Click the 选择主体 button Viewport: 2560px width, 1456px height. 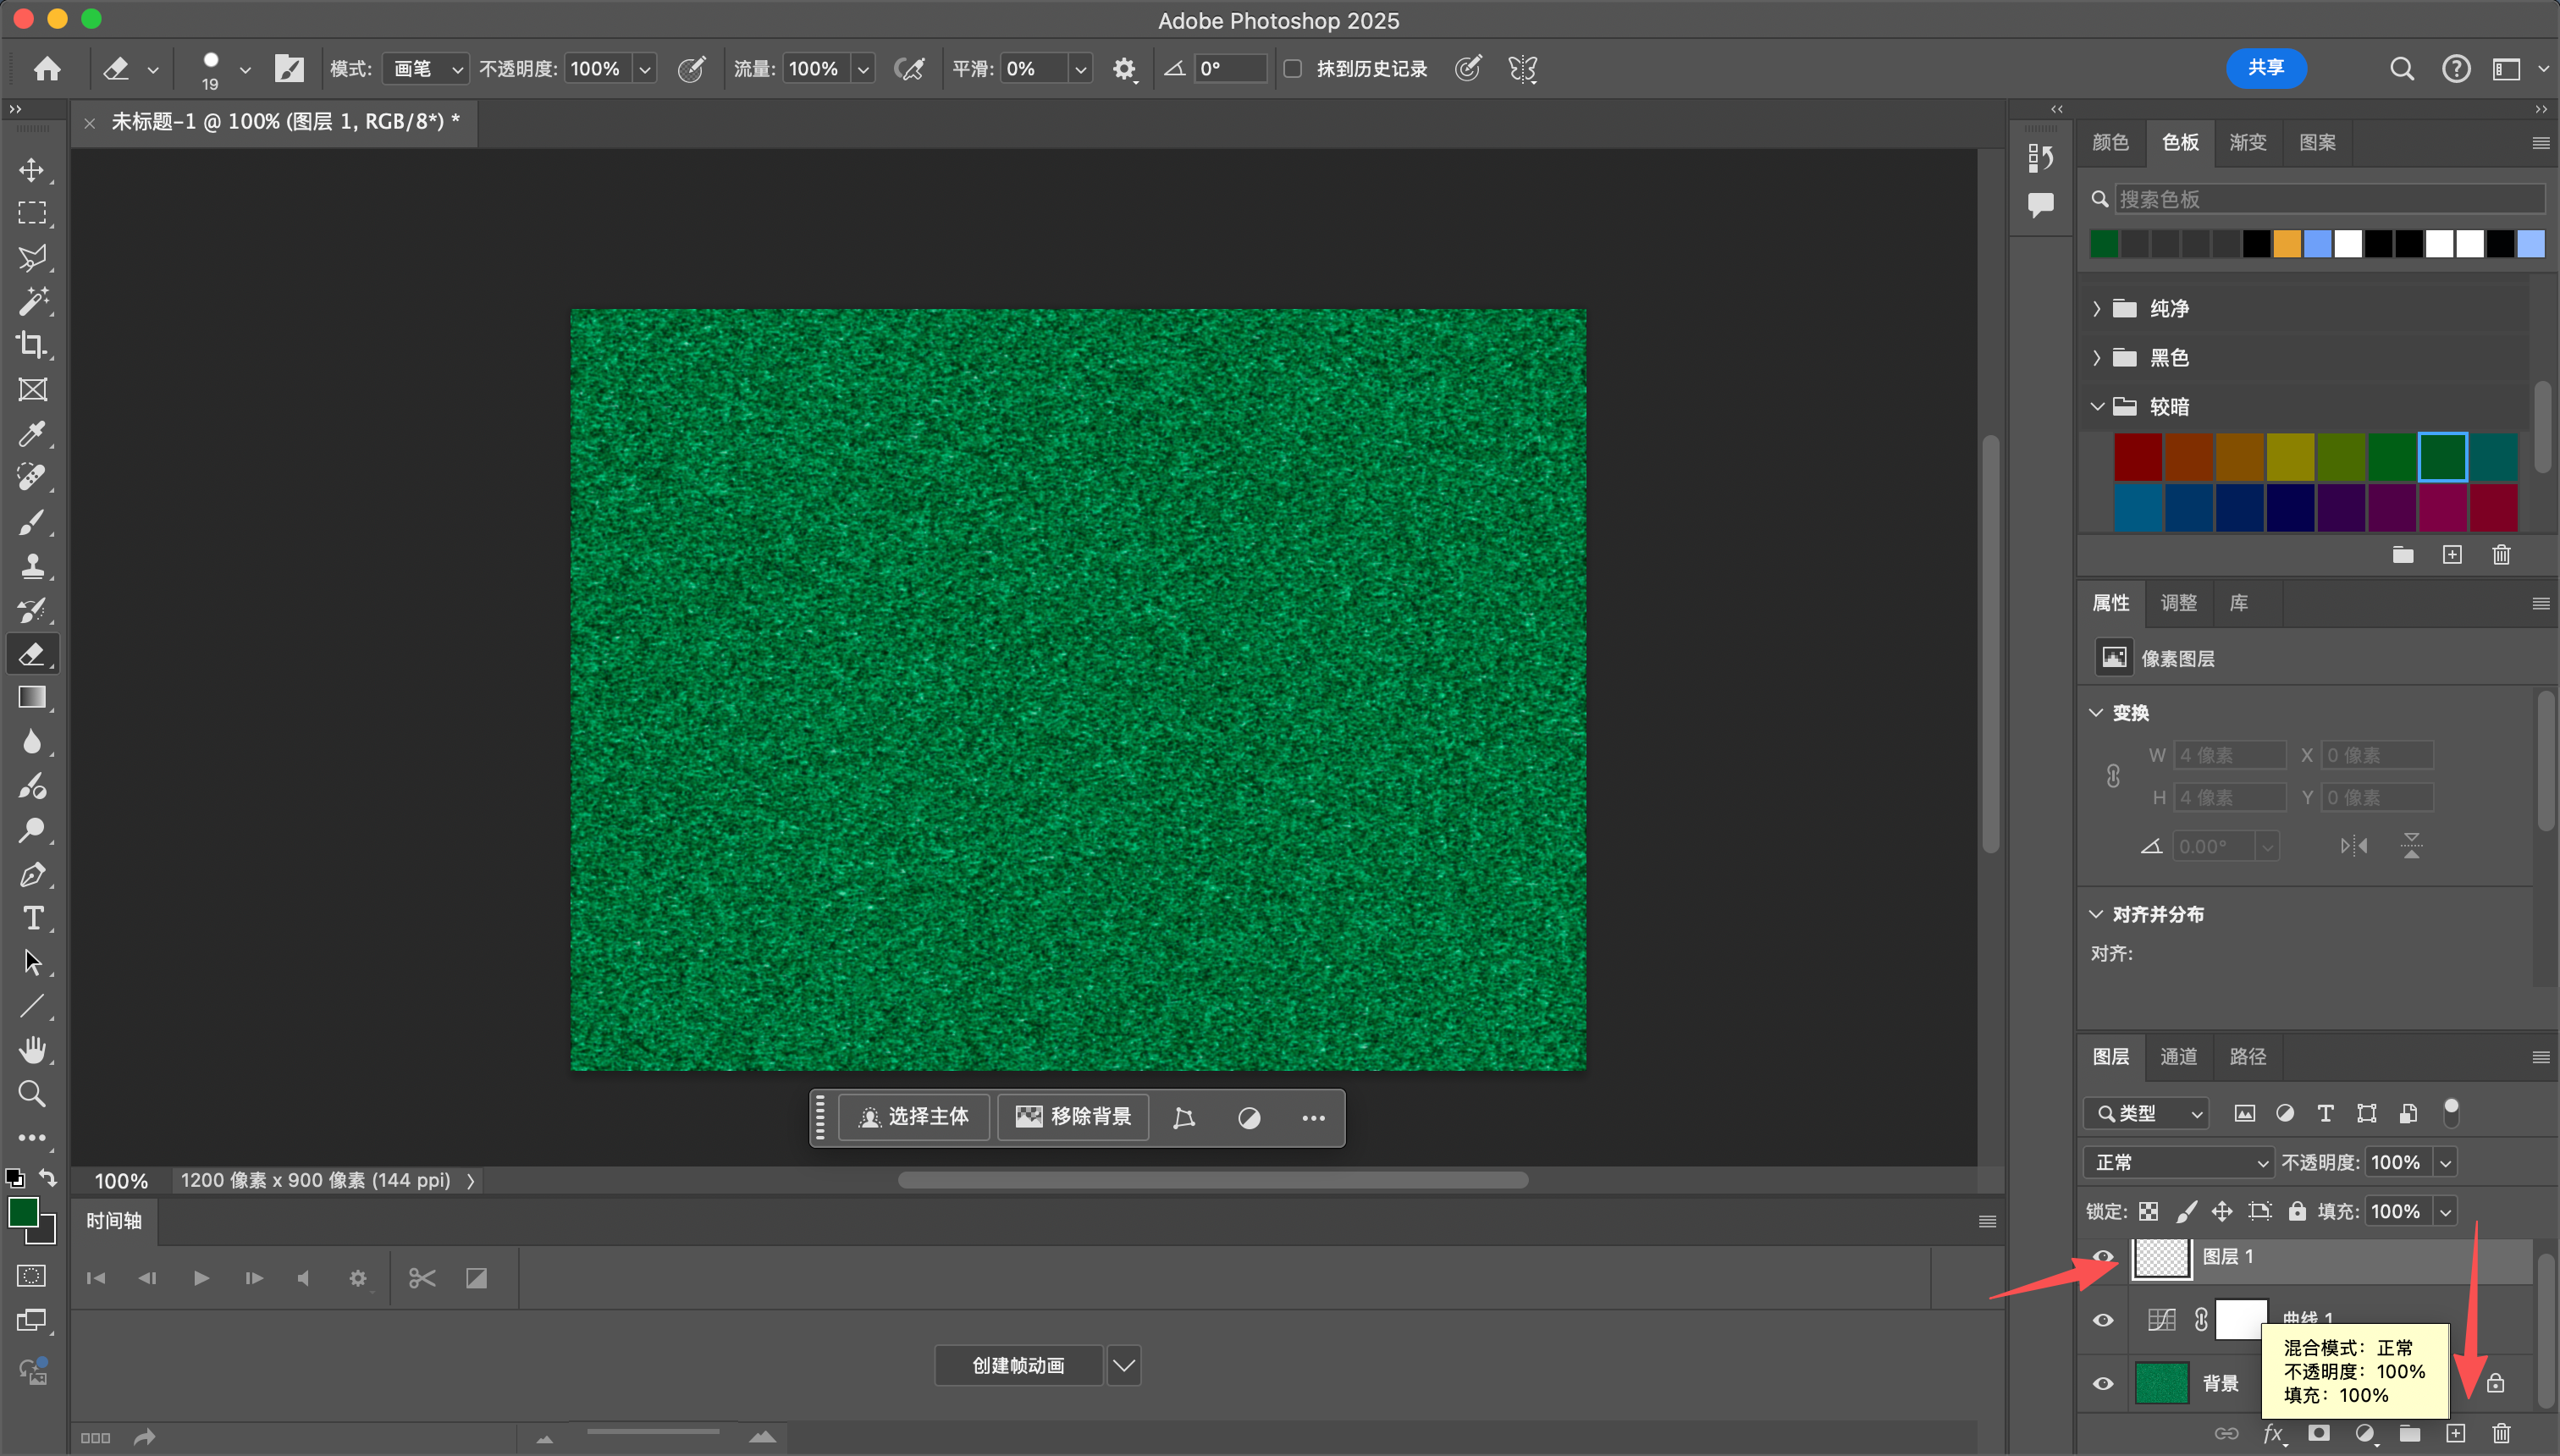pos(914,1116)
